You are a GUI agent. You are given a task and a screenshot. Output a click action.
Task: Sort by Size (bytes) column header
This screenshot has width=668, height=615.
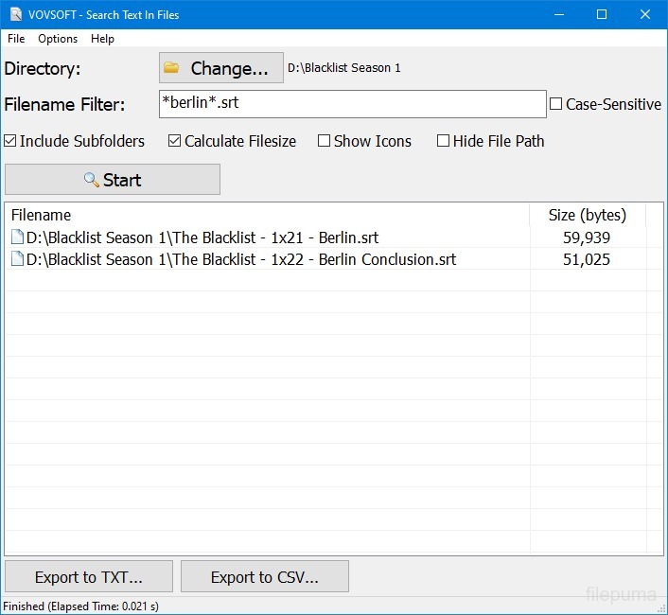pos(587,215)
